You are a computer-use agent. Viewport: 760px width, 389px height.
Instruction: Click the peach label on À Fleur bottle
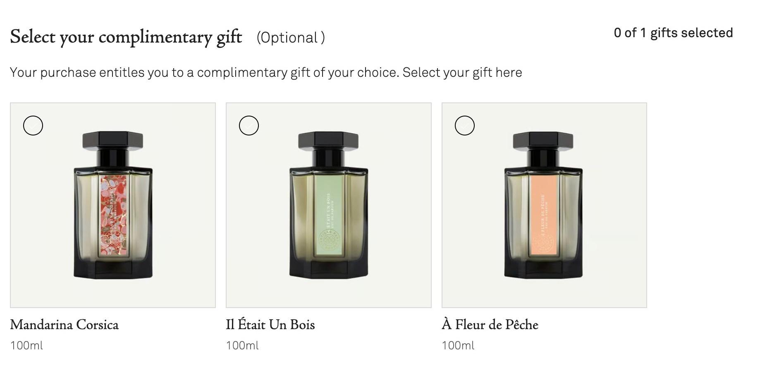[x=544, y=215]
